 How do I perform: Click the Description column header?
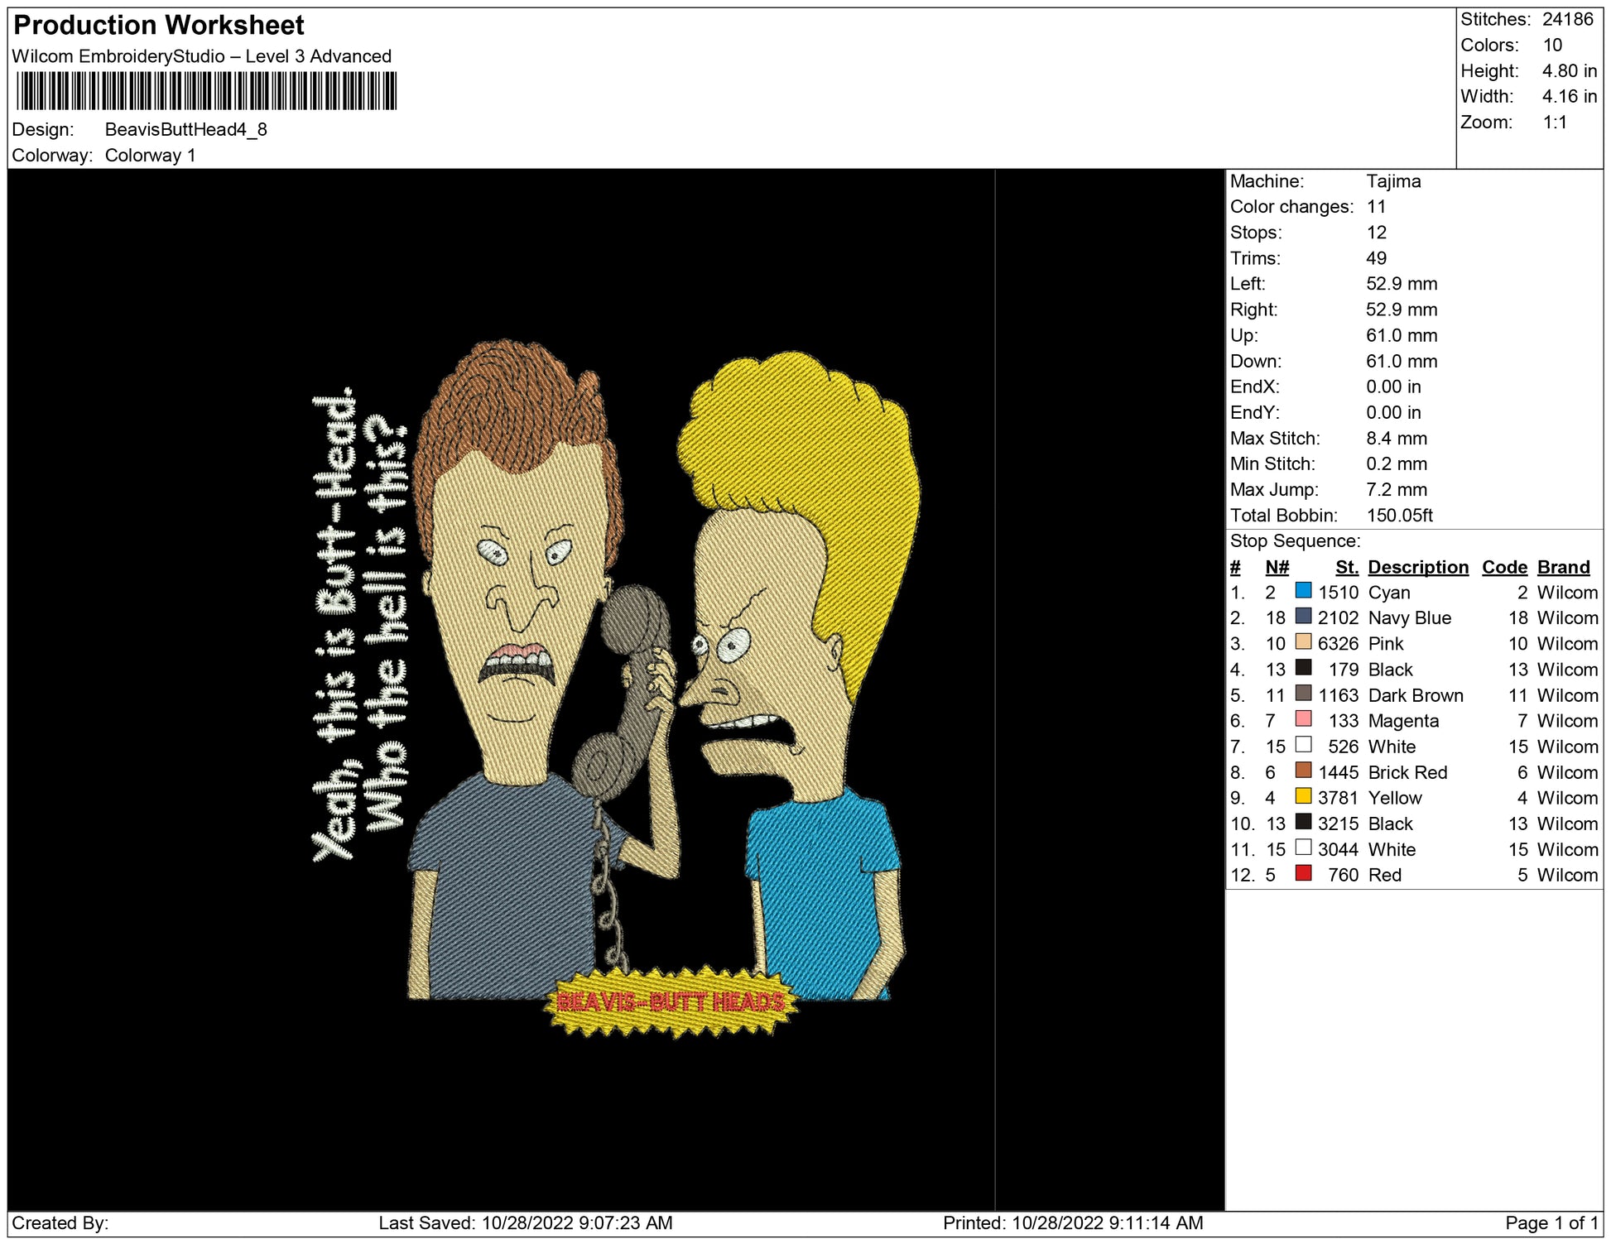pyautogui.click(x=1417, y=567)
